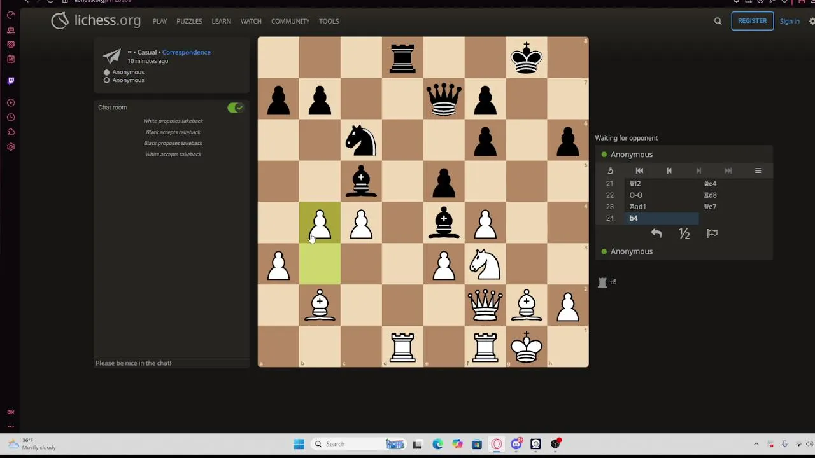The height and width of the screenshot is (458, 815).
Task: Open the Windows Start menu
Action: (x=299, y=444)
